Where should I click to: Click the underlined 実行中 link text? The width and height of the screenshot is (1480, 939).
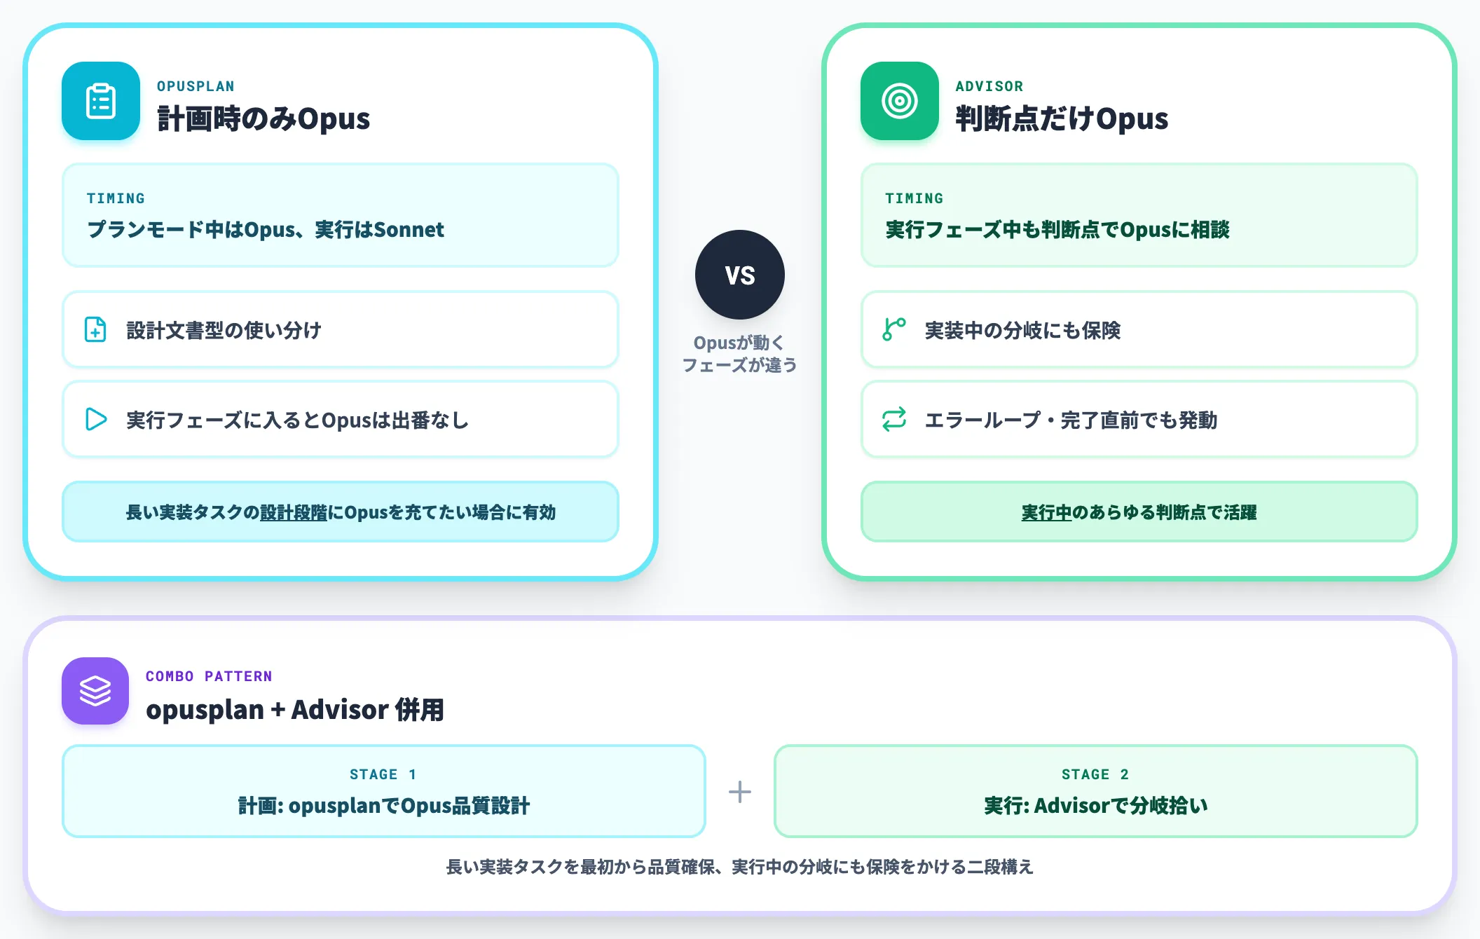tap(1047, 512)
